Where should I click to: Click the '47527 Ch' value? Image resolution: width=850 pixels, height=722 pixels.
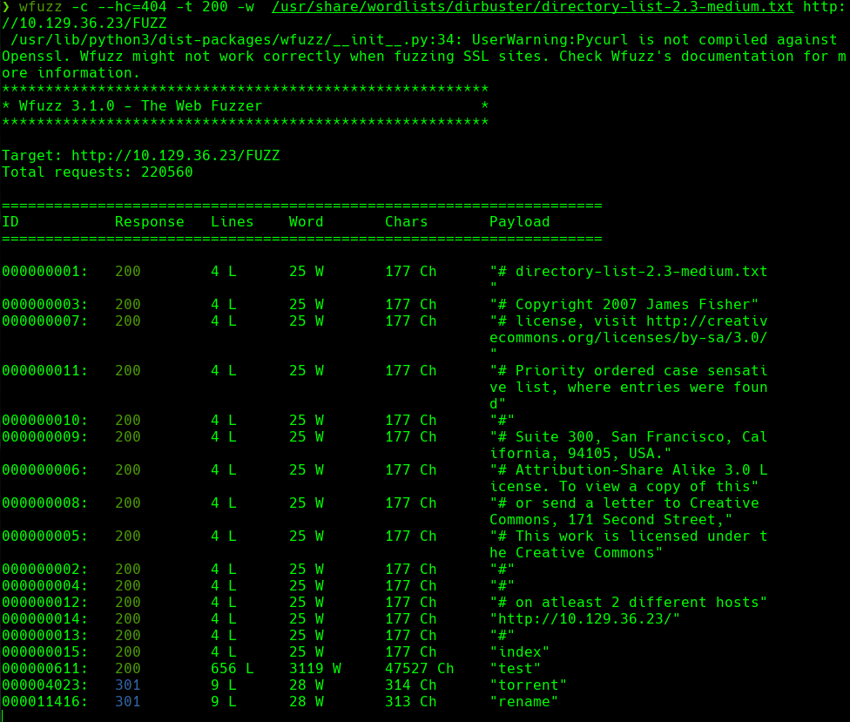pyautogui.click(x=420, y=668)
